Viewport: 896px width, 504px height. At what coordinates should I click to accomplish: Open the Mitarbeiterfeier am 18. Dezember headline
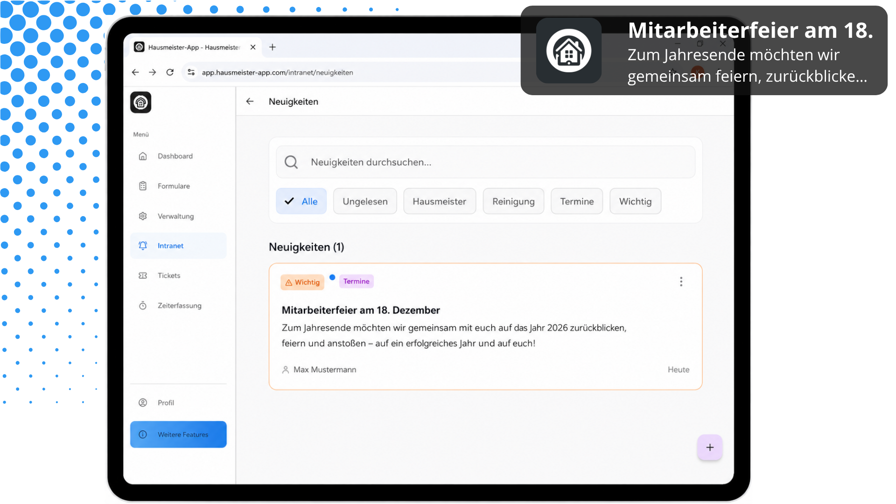361,310
